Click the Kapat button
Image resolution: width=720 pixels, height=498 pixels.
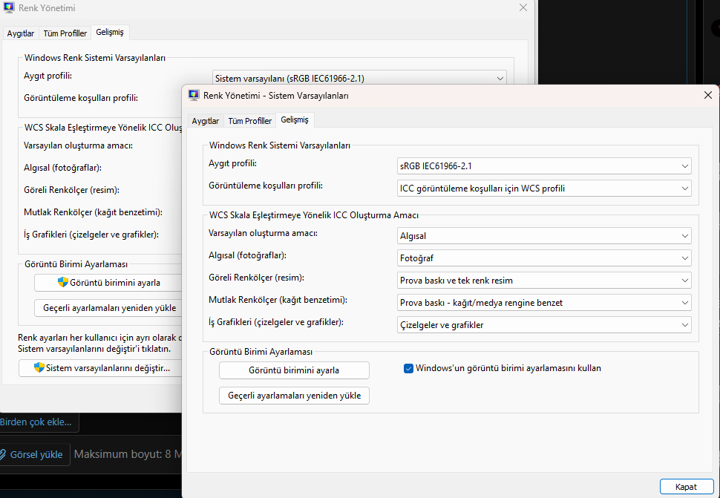[686, 487]
